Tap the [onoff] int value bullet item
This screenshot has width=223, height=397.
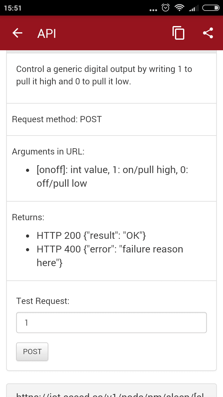pos(112,176)
